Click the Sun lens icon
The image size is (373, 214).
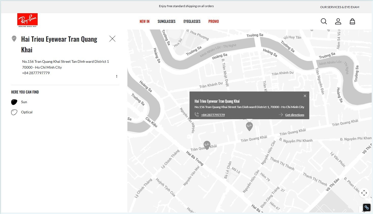point(14,102)
